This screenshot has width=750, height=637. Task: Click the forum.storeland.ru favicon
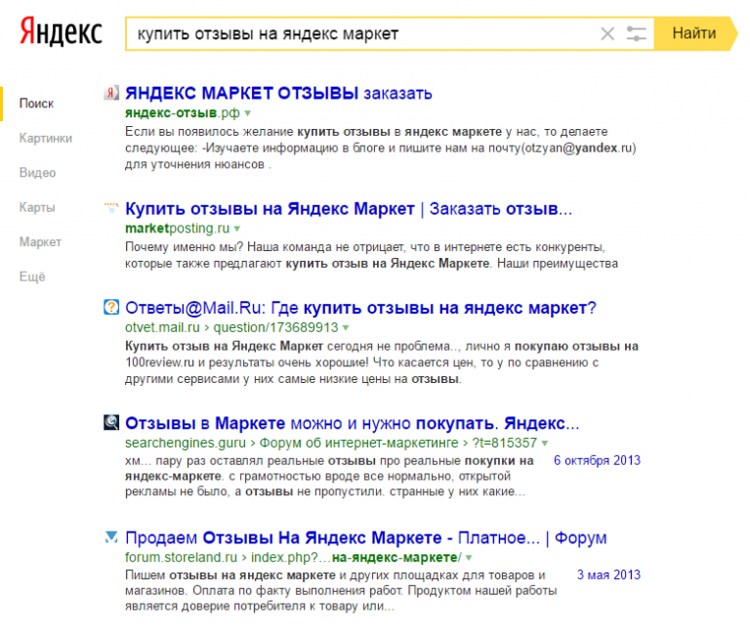click(x=111, y=537)
